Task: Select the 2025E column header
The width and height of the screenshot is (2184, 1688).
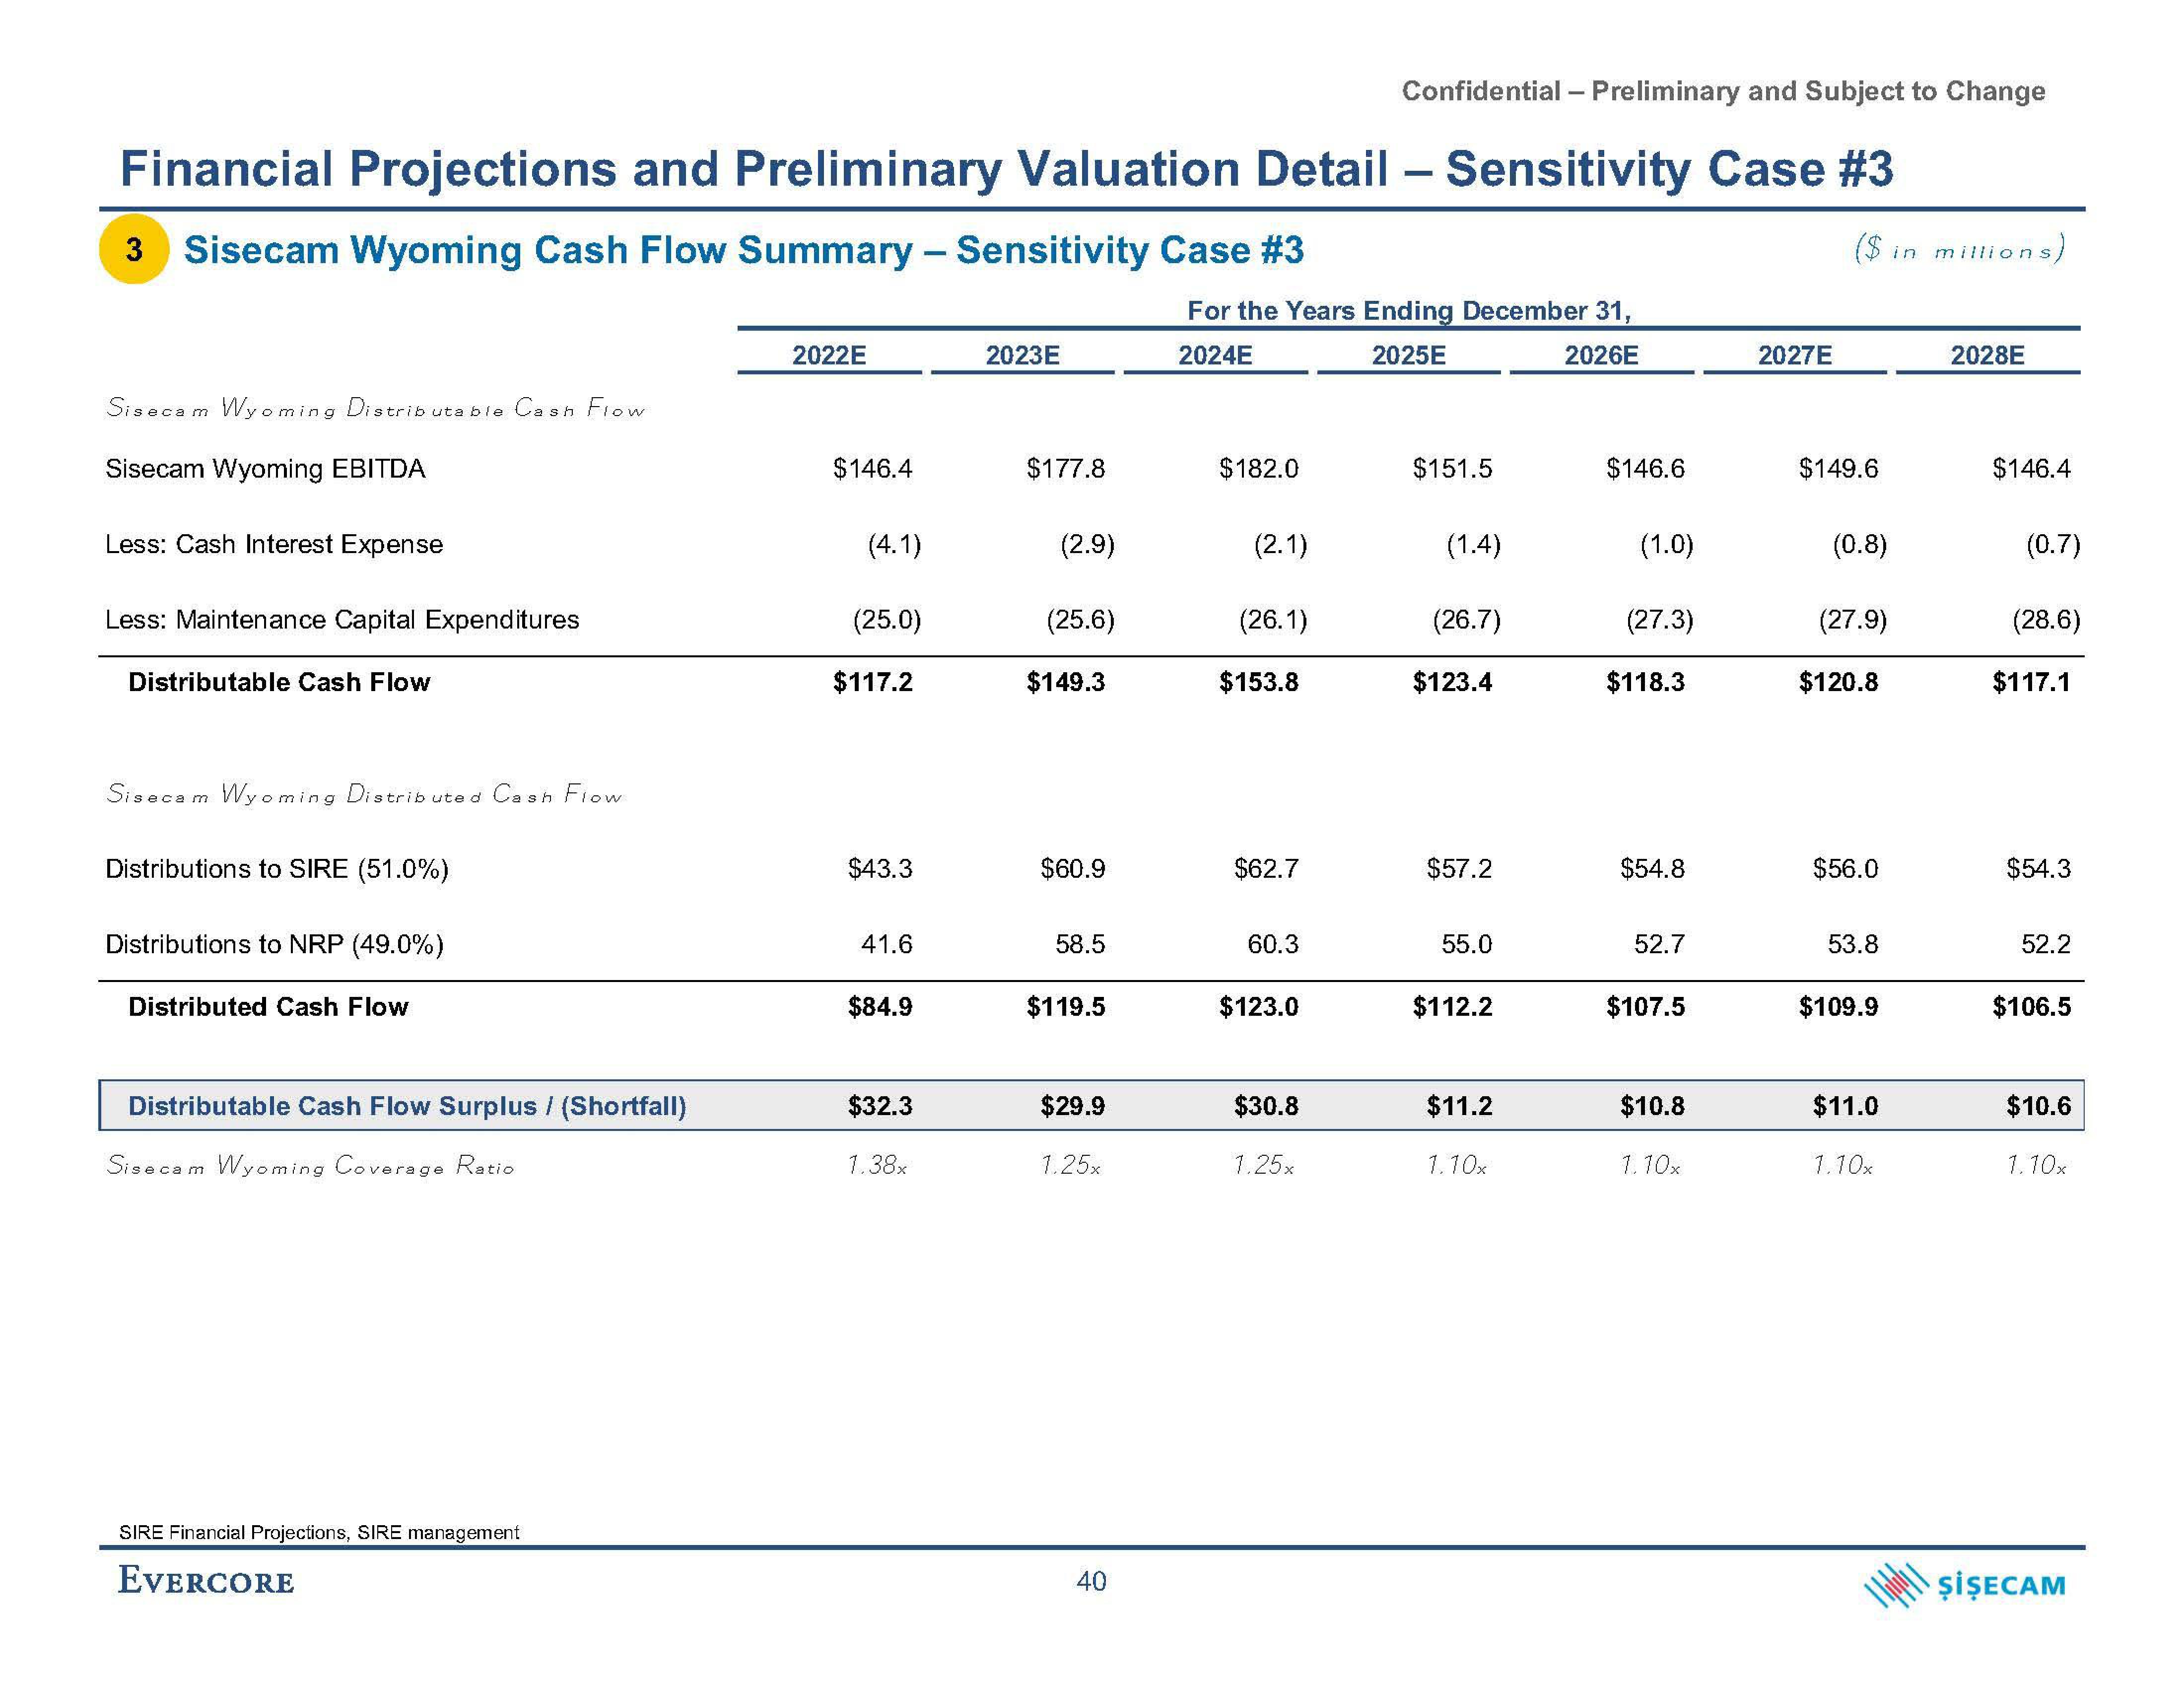Action: click(1408, 355)
